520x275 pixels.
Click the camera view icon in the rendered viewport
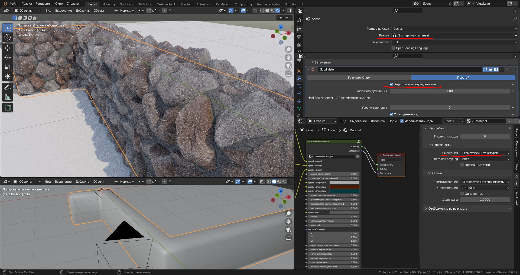coord(288,66)
